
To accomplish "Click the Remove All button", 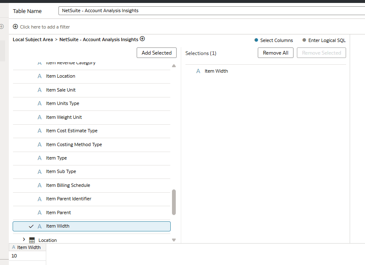I will 275,53.
